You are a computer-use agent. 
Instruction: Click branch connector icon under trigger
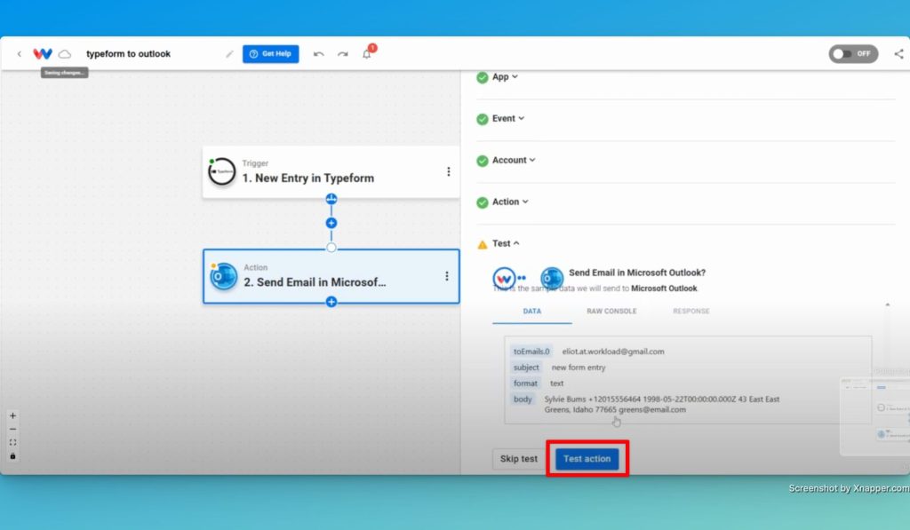click(331, 199)
